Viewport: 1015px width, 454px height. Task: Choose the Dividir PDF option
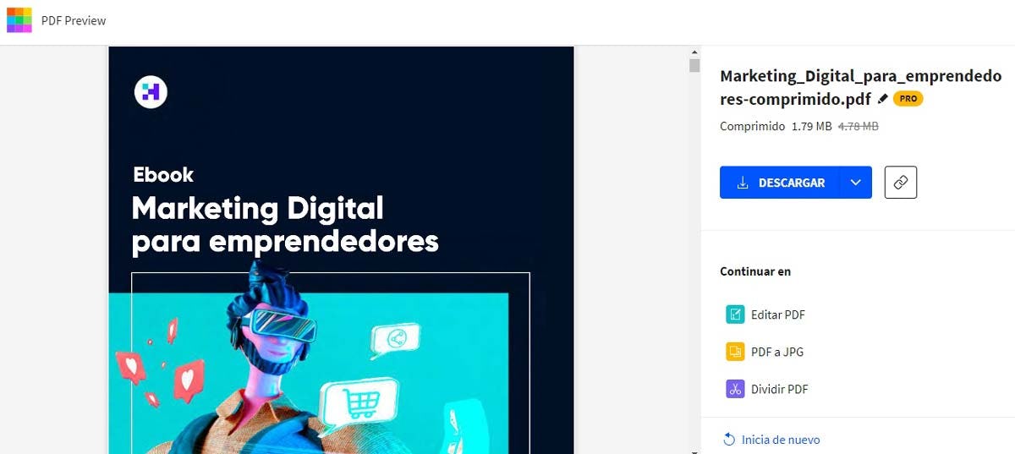(x=767, y=389)
